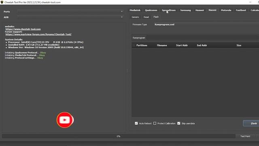Toggle the Skip userdata checkbox
This screenshot has width=259, height=146.
click(179, 123)
